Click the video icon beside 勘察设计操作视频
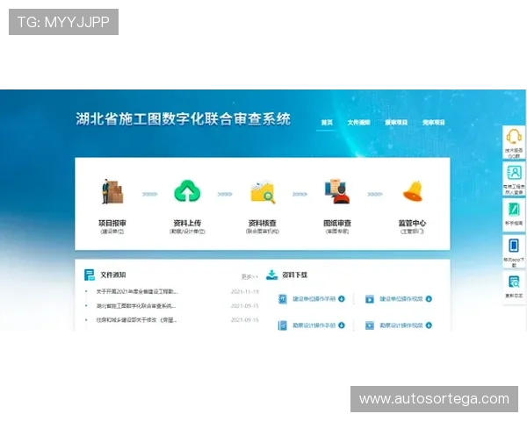The image size is (527, 421). click(370, 325)
